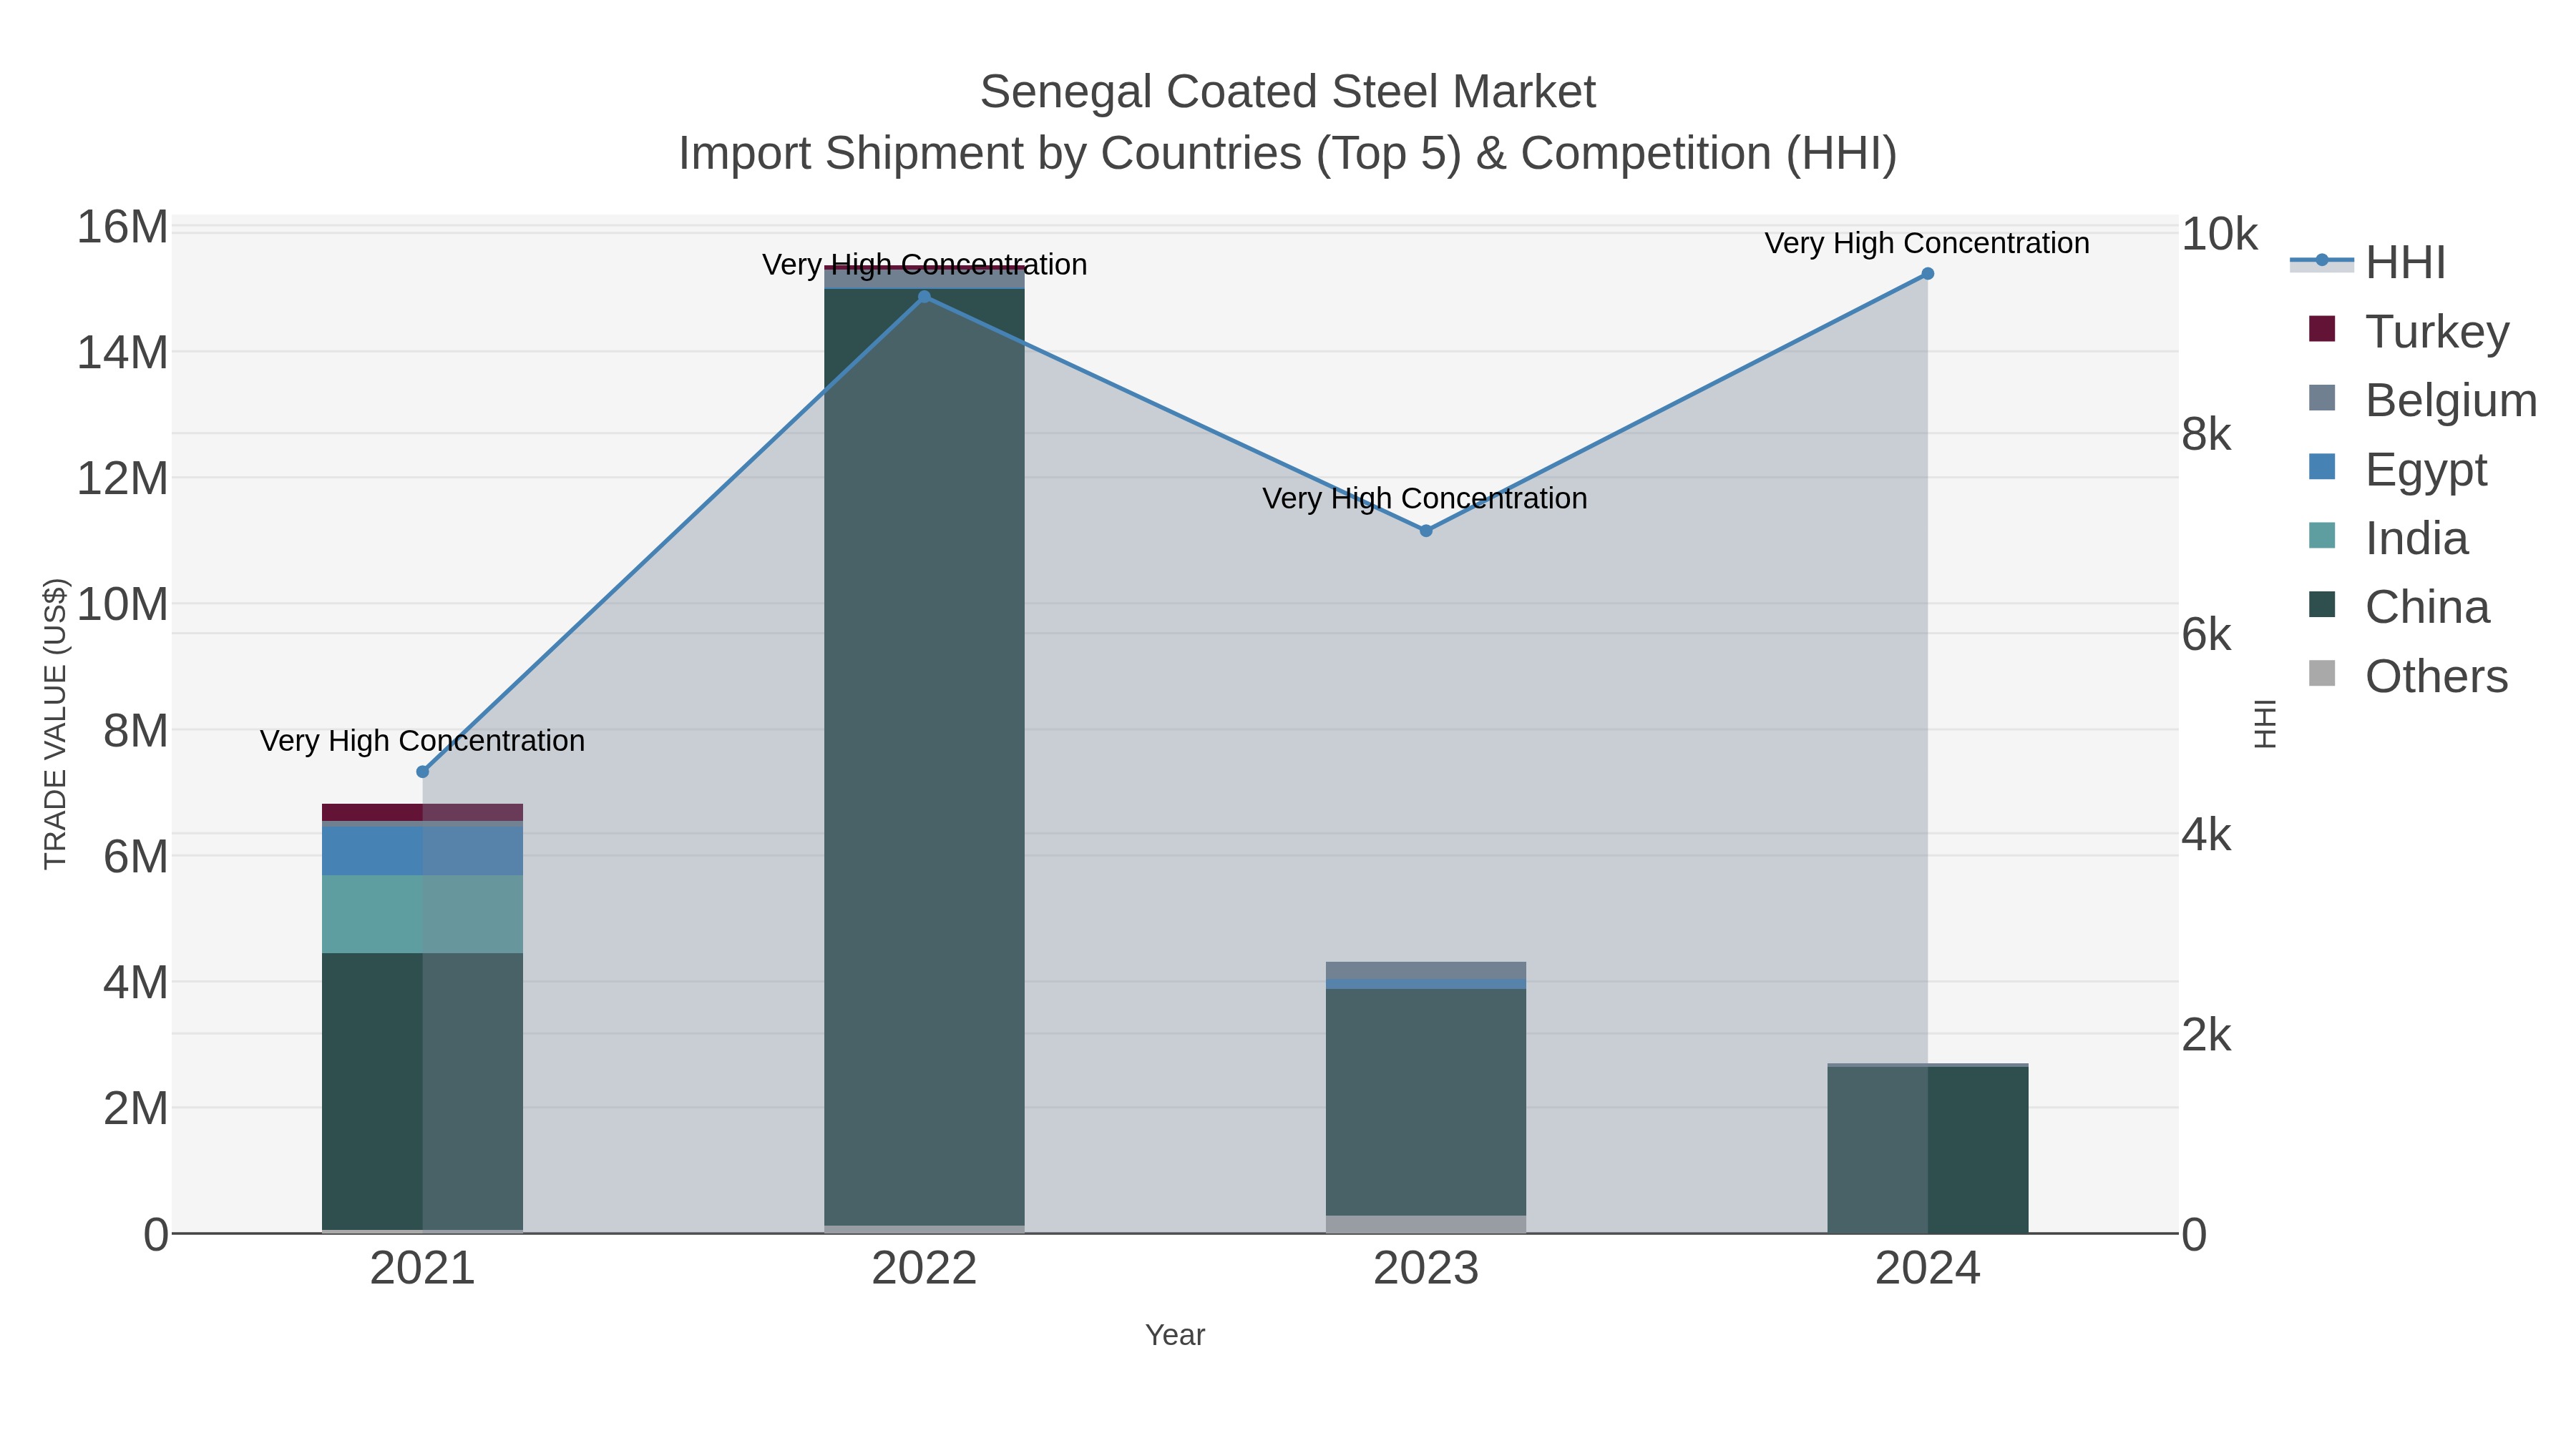Toggle HHI line in the legend
This screenshot has height=1448, width=2576.
pyautogui.click(x=2367, y=263)
